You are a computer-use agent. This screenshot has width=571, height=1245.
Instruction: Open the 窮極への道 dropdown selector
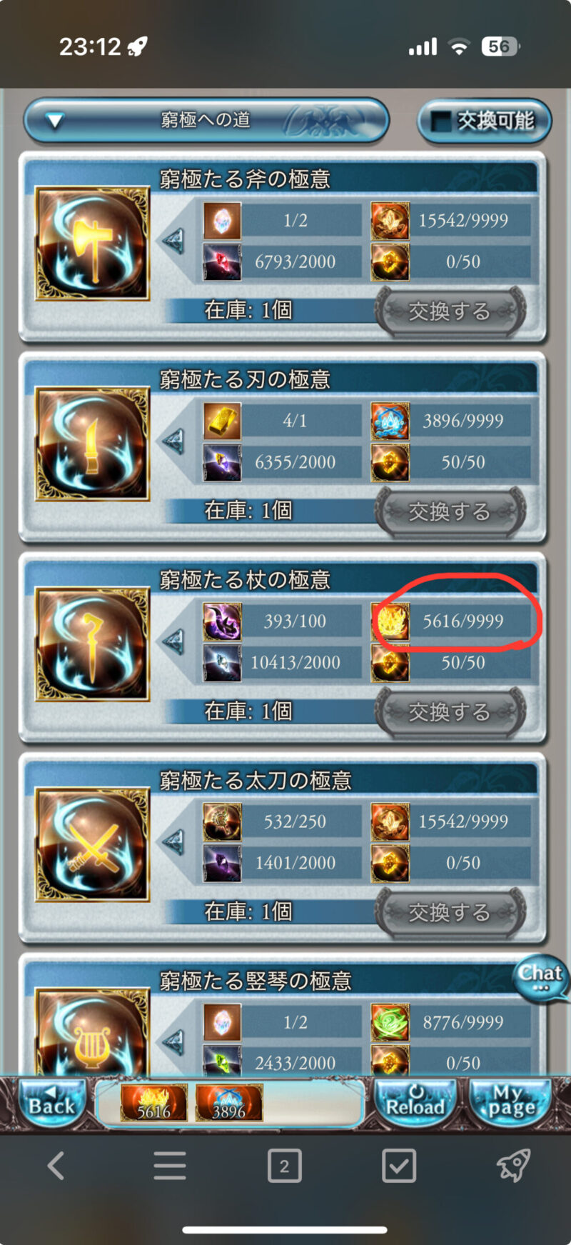206,120
